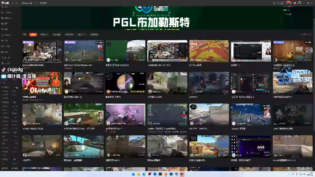Image resolution: width=315 pixels, height=177 pixels.
Task: Open the teal curved interior stream thumbnail
Action: [x=84, y=146]
